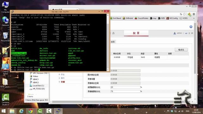Open the blue help icon on camera page
Screen dimensions: 203x114
pyautogui.click(x=191, y=27)
